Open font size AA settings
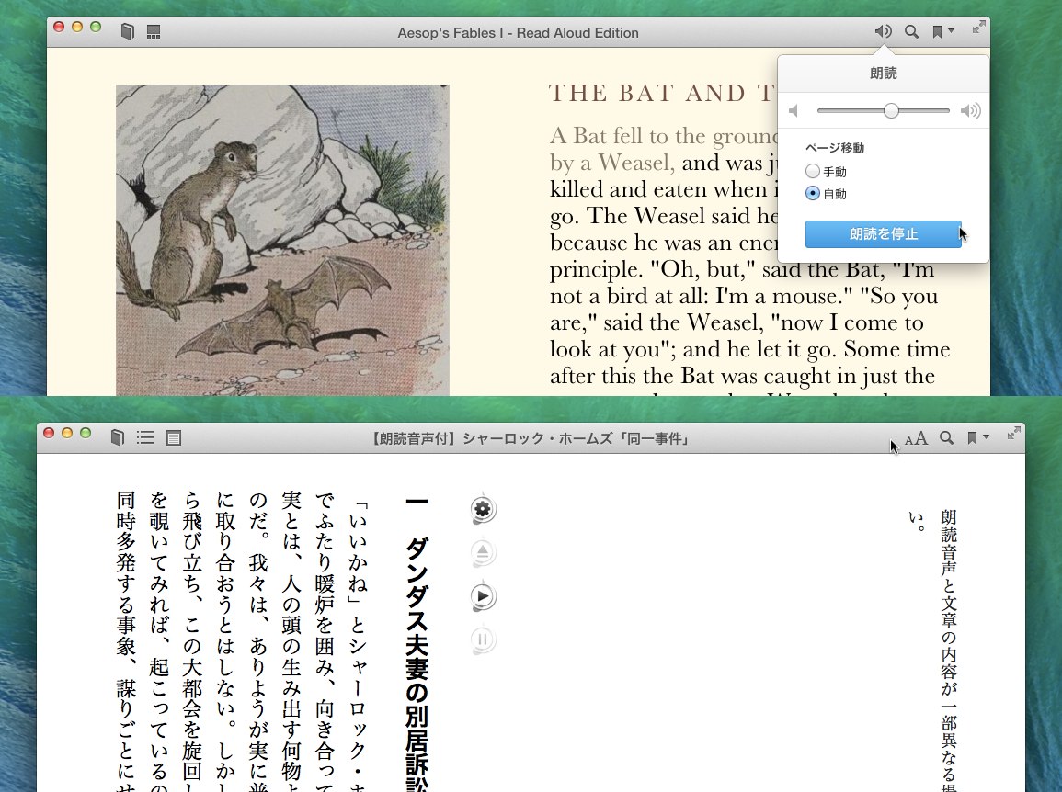Viewport: 1062px width, 792px height. 917,438
